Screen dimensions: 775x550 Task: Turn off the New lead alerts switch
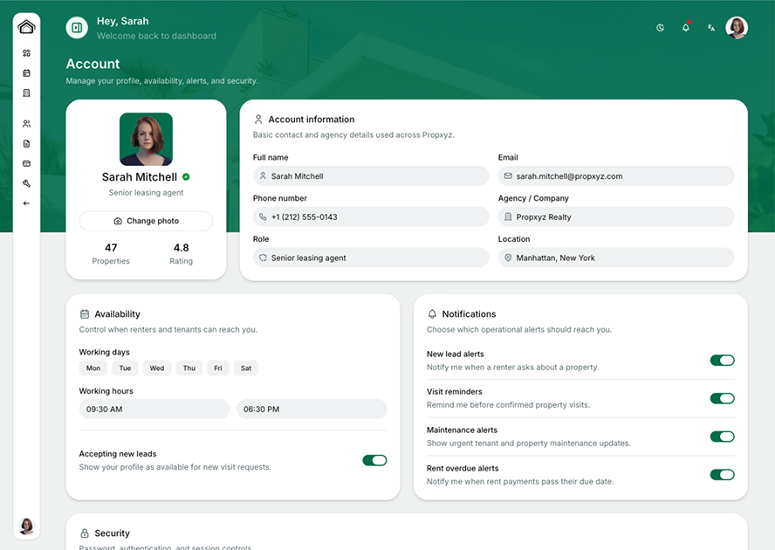[722, 361]
